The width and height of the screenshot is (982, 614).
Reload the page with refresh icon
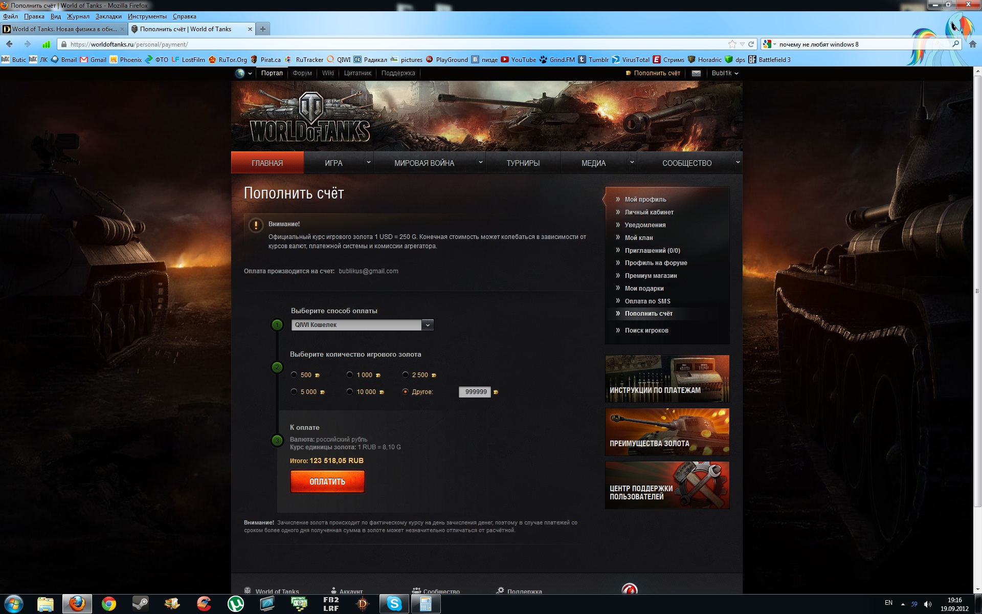click(751, 44)
